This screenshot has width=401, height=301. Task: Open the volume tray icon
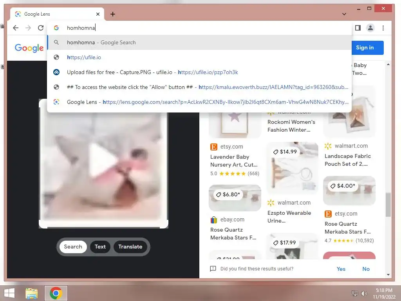point(364,293)
